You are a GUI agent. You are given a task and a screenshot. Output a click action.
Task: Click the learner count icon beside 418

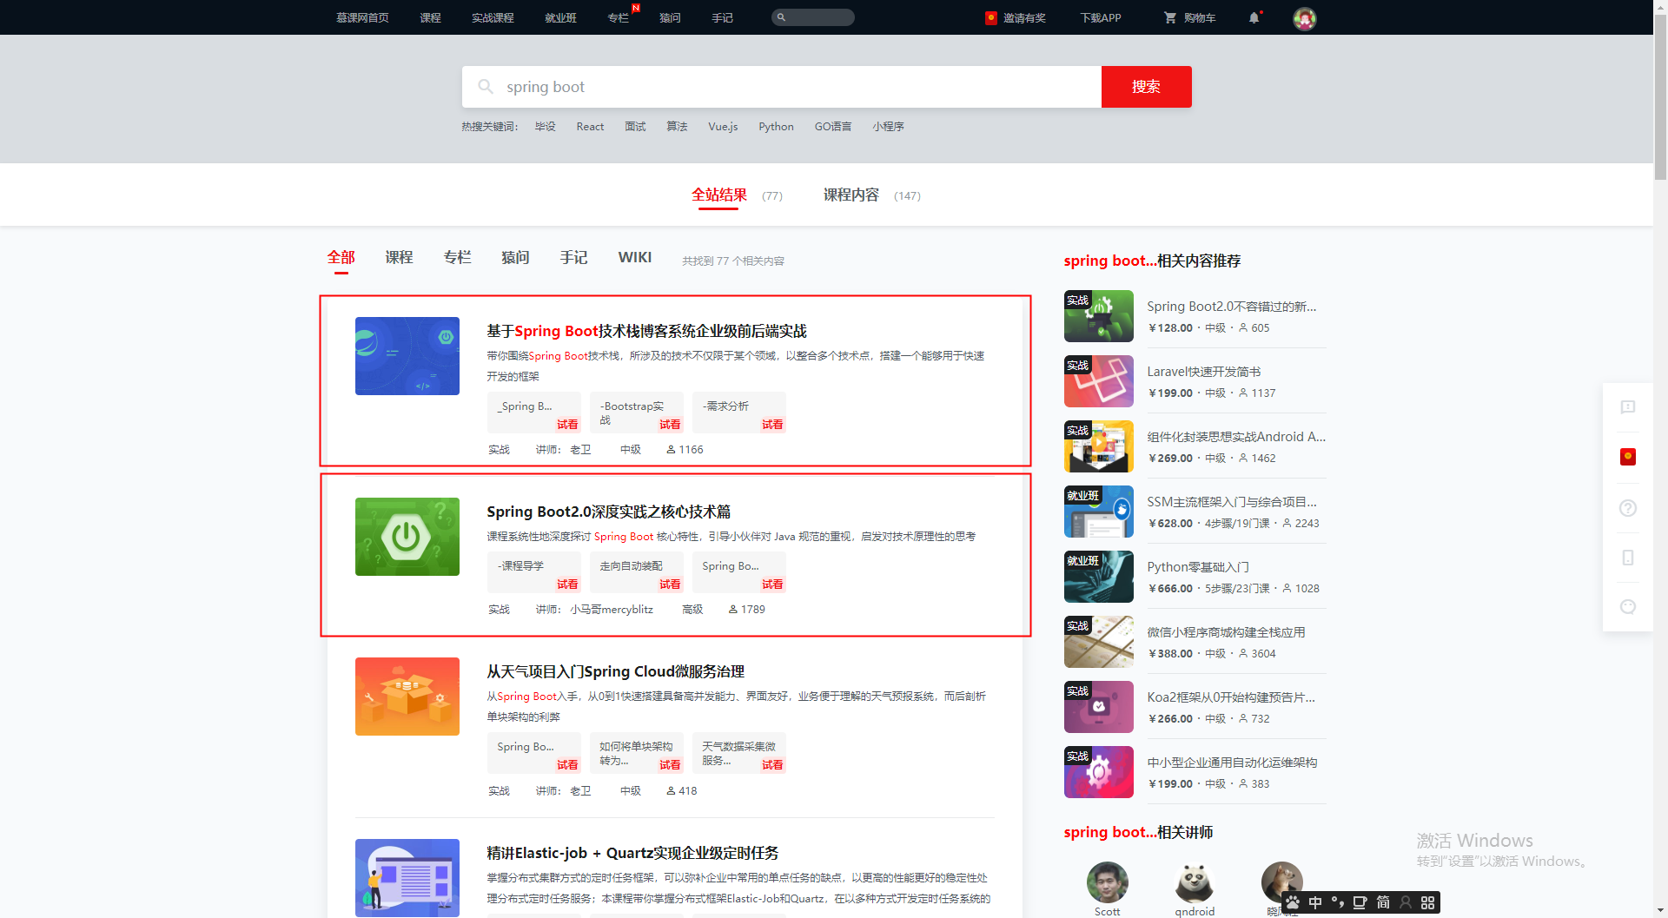coord(671,791)
